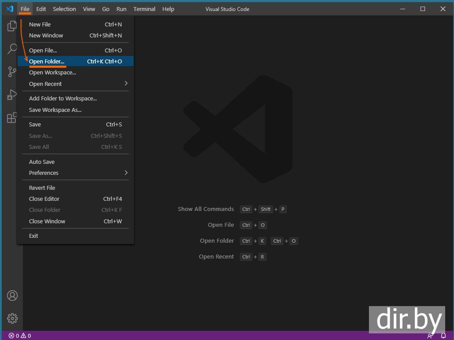
Task: Open the Explorer icon in activity bar
Action: [x=12, y=26]
